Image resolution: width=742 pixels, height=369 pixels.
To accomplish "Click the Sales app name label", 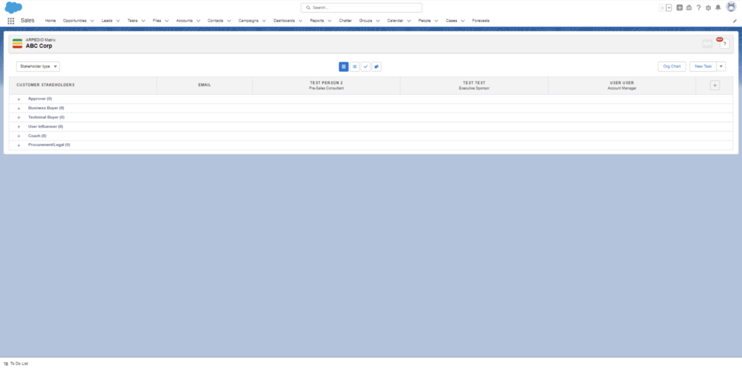I will click(x=27, y=21).
